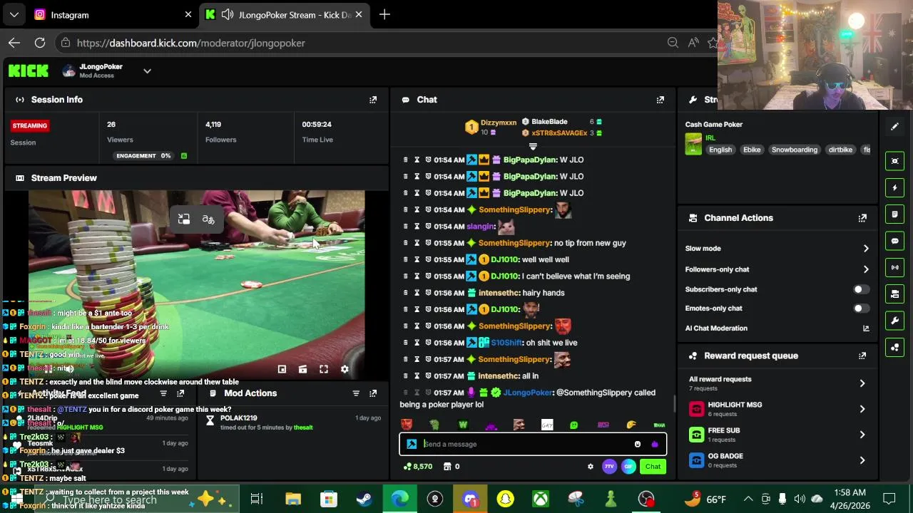Toggle the Chat bubble sidebar icon
This screenshot has height=513, width=913.
(895, 241)
